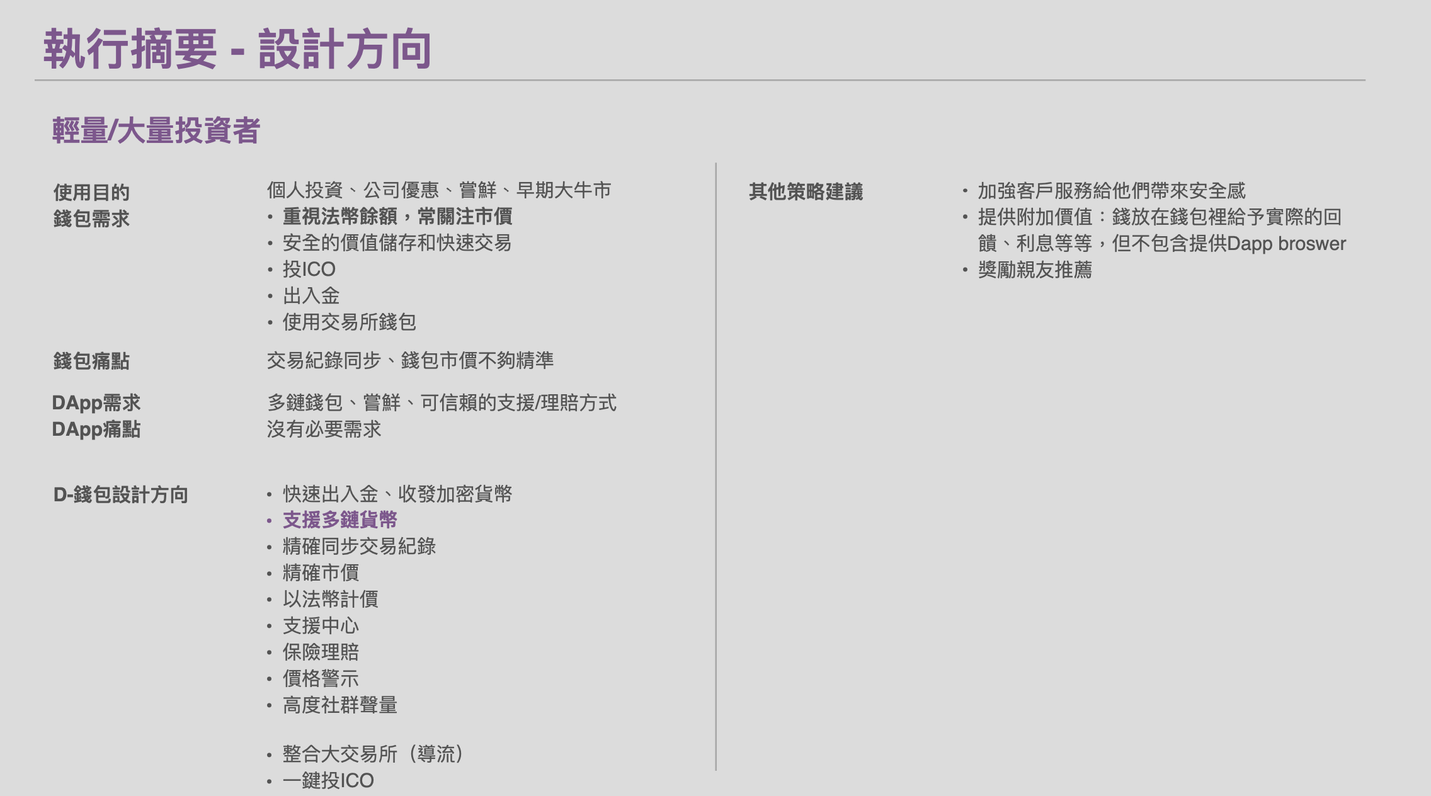This screenshot has width=1431, height=796.
Task: Click the DApp痛點 label
Action: coord(96,429)
